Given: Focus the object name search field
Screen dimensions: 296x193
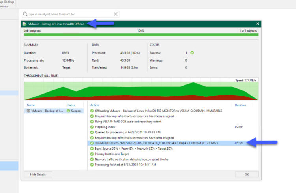Looking at the screenshot, I should point(69,14).
